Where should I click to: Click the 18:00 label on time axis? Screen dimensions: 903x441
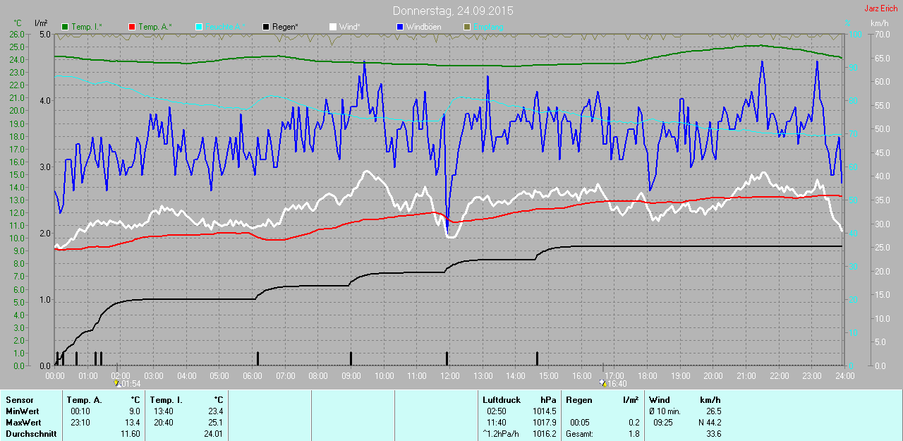647,375
